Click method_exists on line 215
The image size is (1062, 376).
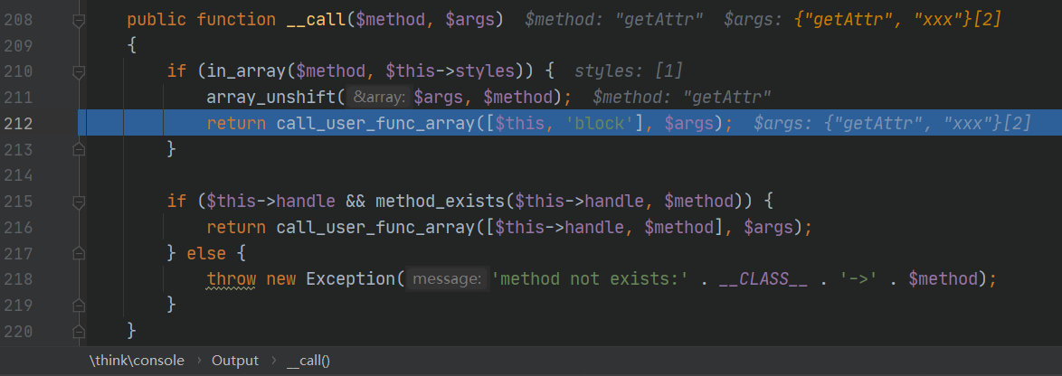pos(440,202)
